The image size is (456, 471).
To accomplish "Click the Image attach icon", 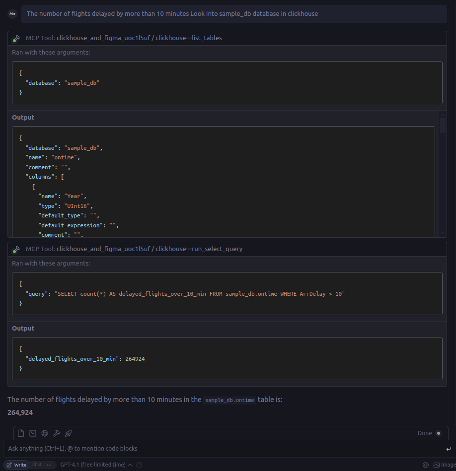I will 444,465.
